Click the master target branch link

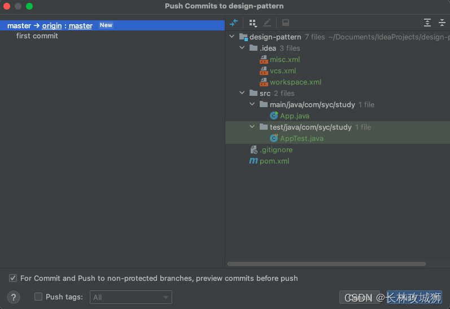(81, 25)
